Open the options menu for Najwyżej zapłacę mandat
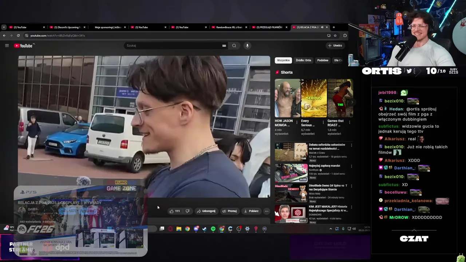This screenshot has height=262, width=466. click(351, 166)
